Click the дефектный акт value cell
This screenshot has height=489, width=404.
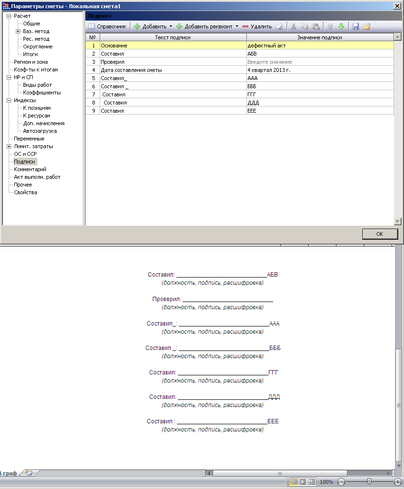(320, 46)
